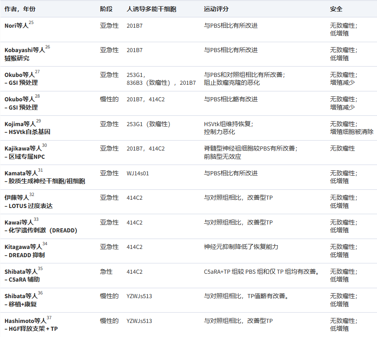Open citation 36 for Shibata等人
Image resolution: width=377 pixels, height=337 pixels.
[40, 293]
